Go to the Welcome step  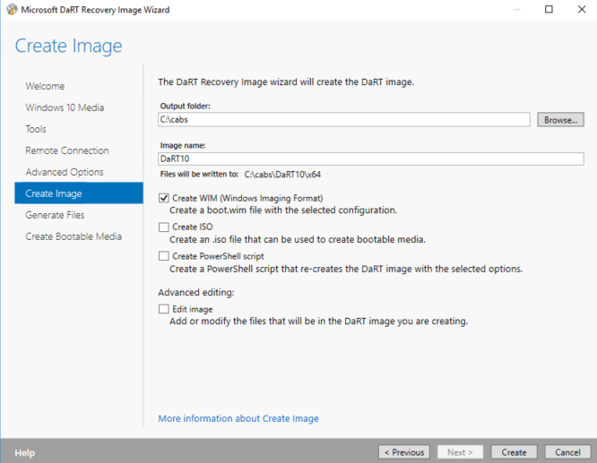point(45,86)
